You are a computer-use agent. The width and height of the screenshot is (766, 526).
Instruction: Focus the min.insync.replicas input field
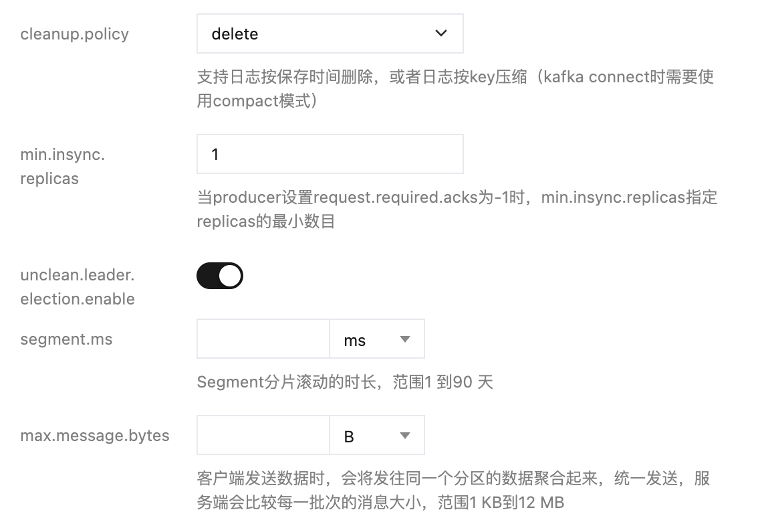(x=330, y=154)
